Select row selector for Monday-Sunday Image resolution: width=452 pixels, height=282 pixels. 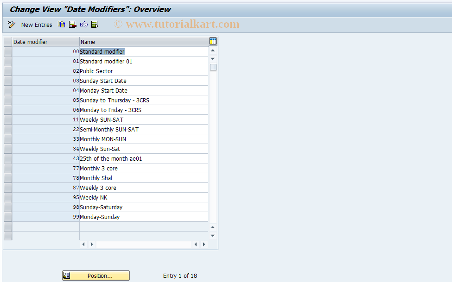(x=8, y=217)
